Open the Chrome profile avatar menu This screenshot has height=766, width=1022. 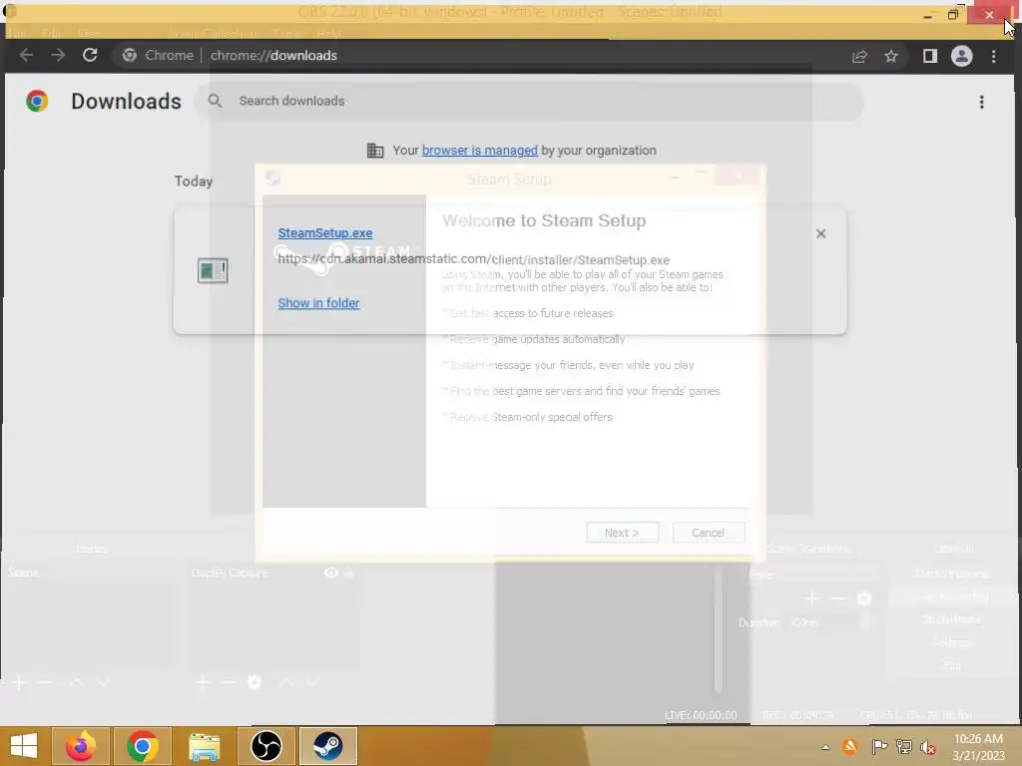pyautogui.click(x=961, y=56)
